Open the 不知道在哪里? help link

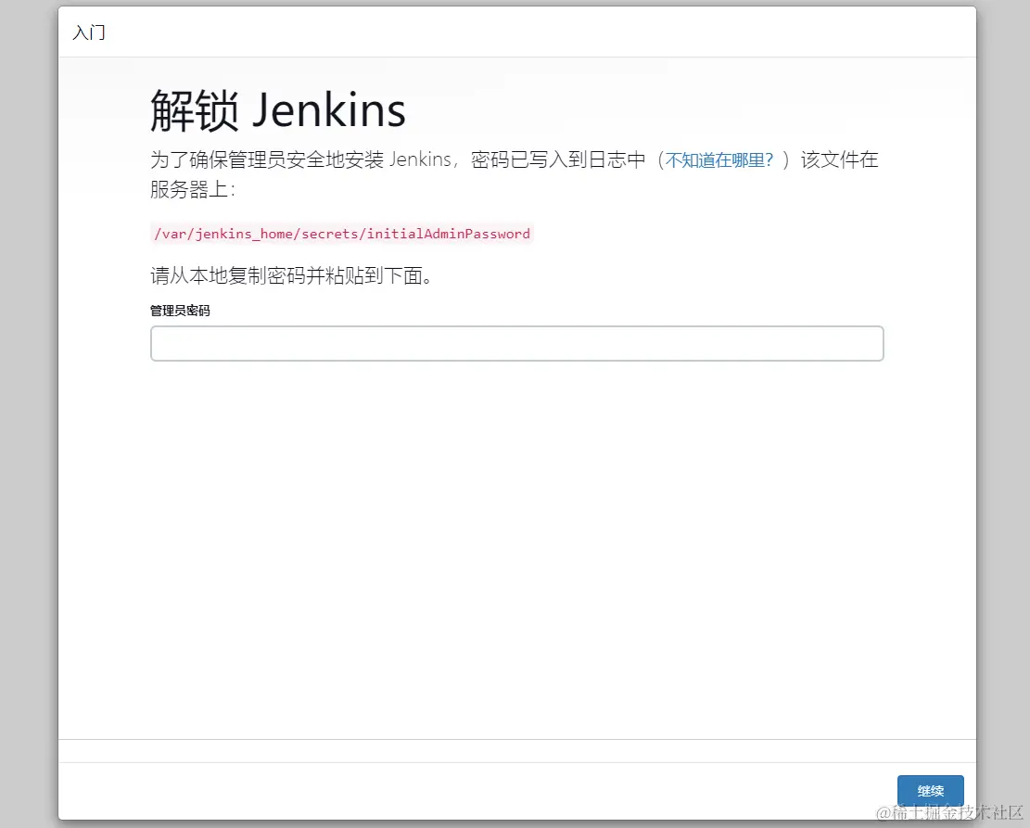719,159
